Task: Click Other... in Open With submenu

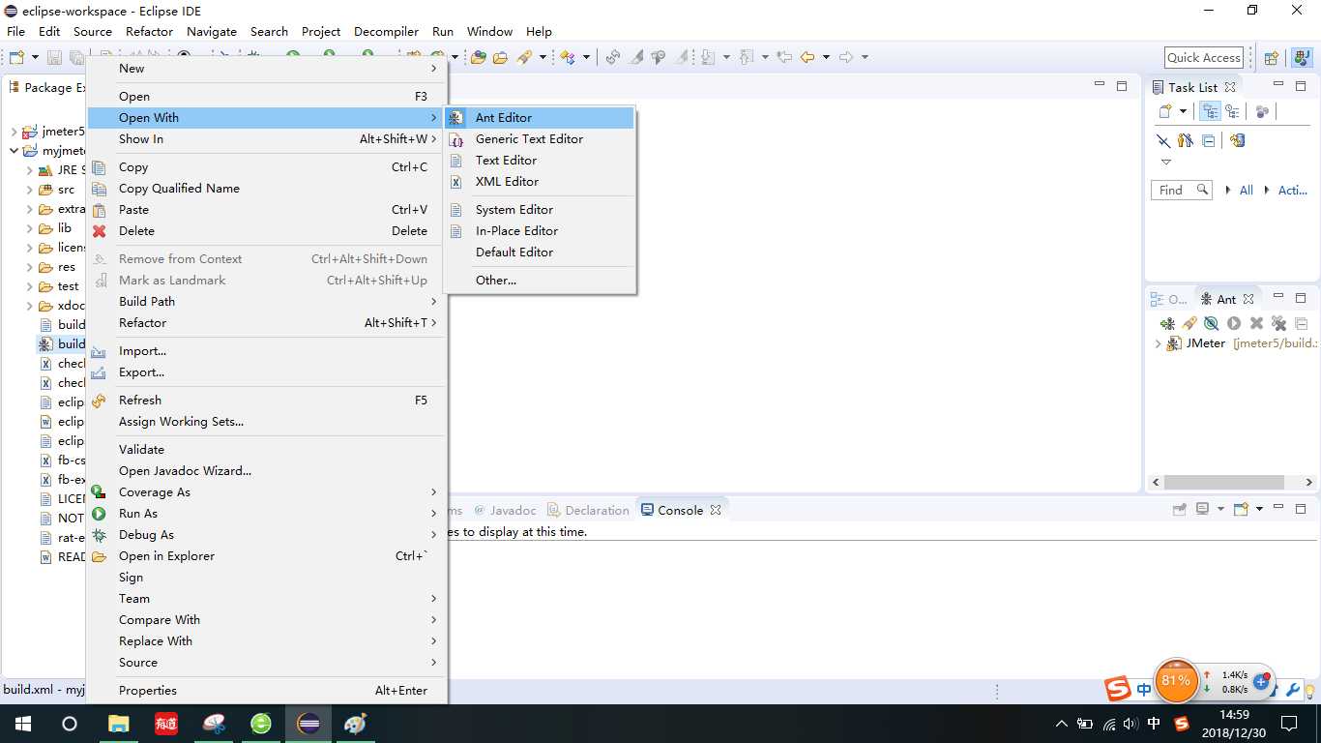Action: tap(539, 280)
